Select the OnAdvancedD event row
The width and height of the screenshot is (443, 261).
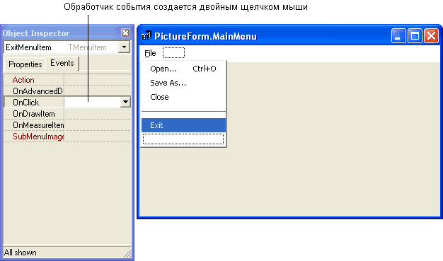[67, 91]
